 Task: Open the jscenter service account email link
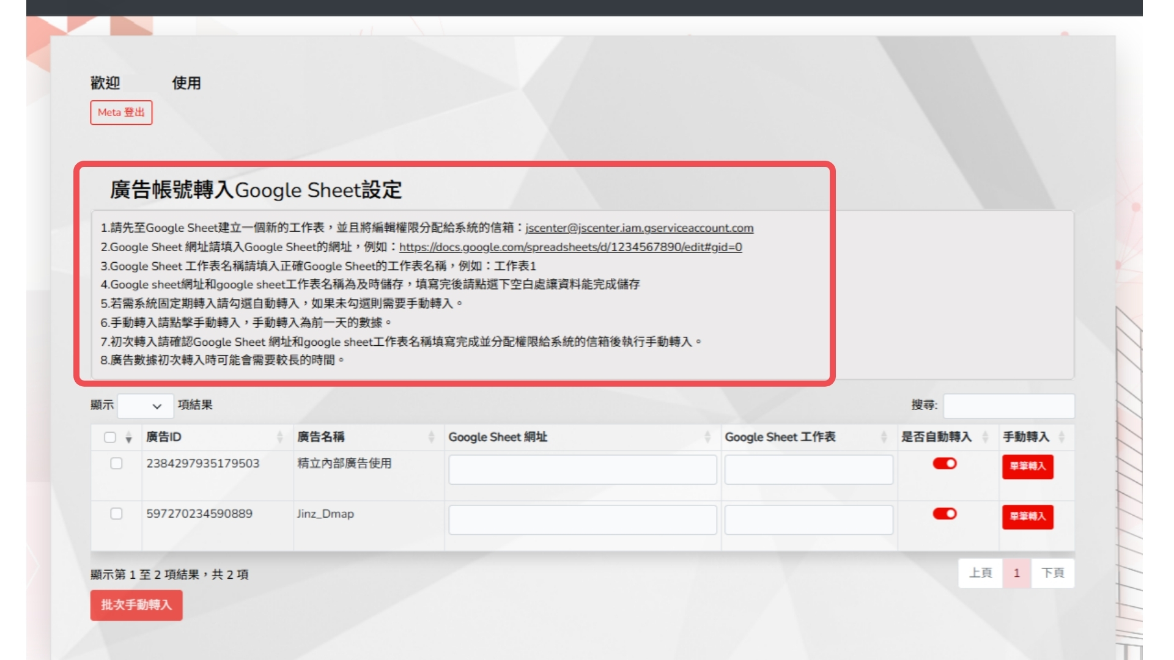click(639, 228)
